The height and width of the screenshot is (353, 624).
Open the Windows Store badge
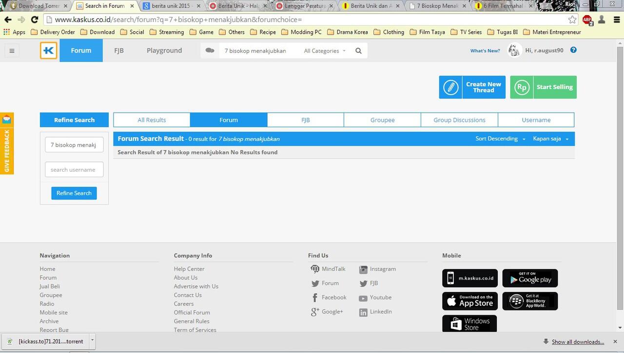click(x=469, y=324)
